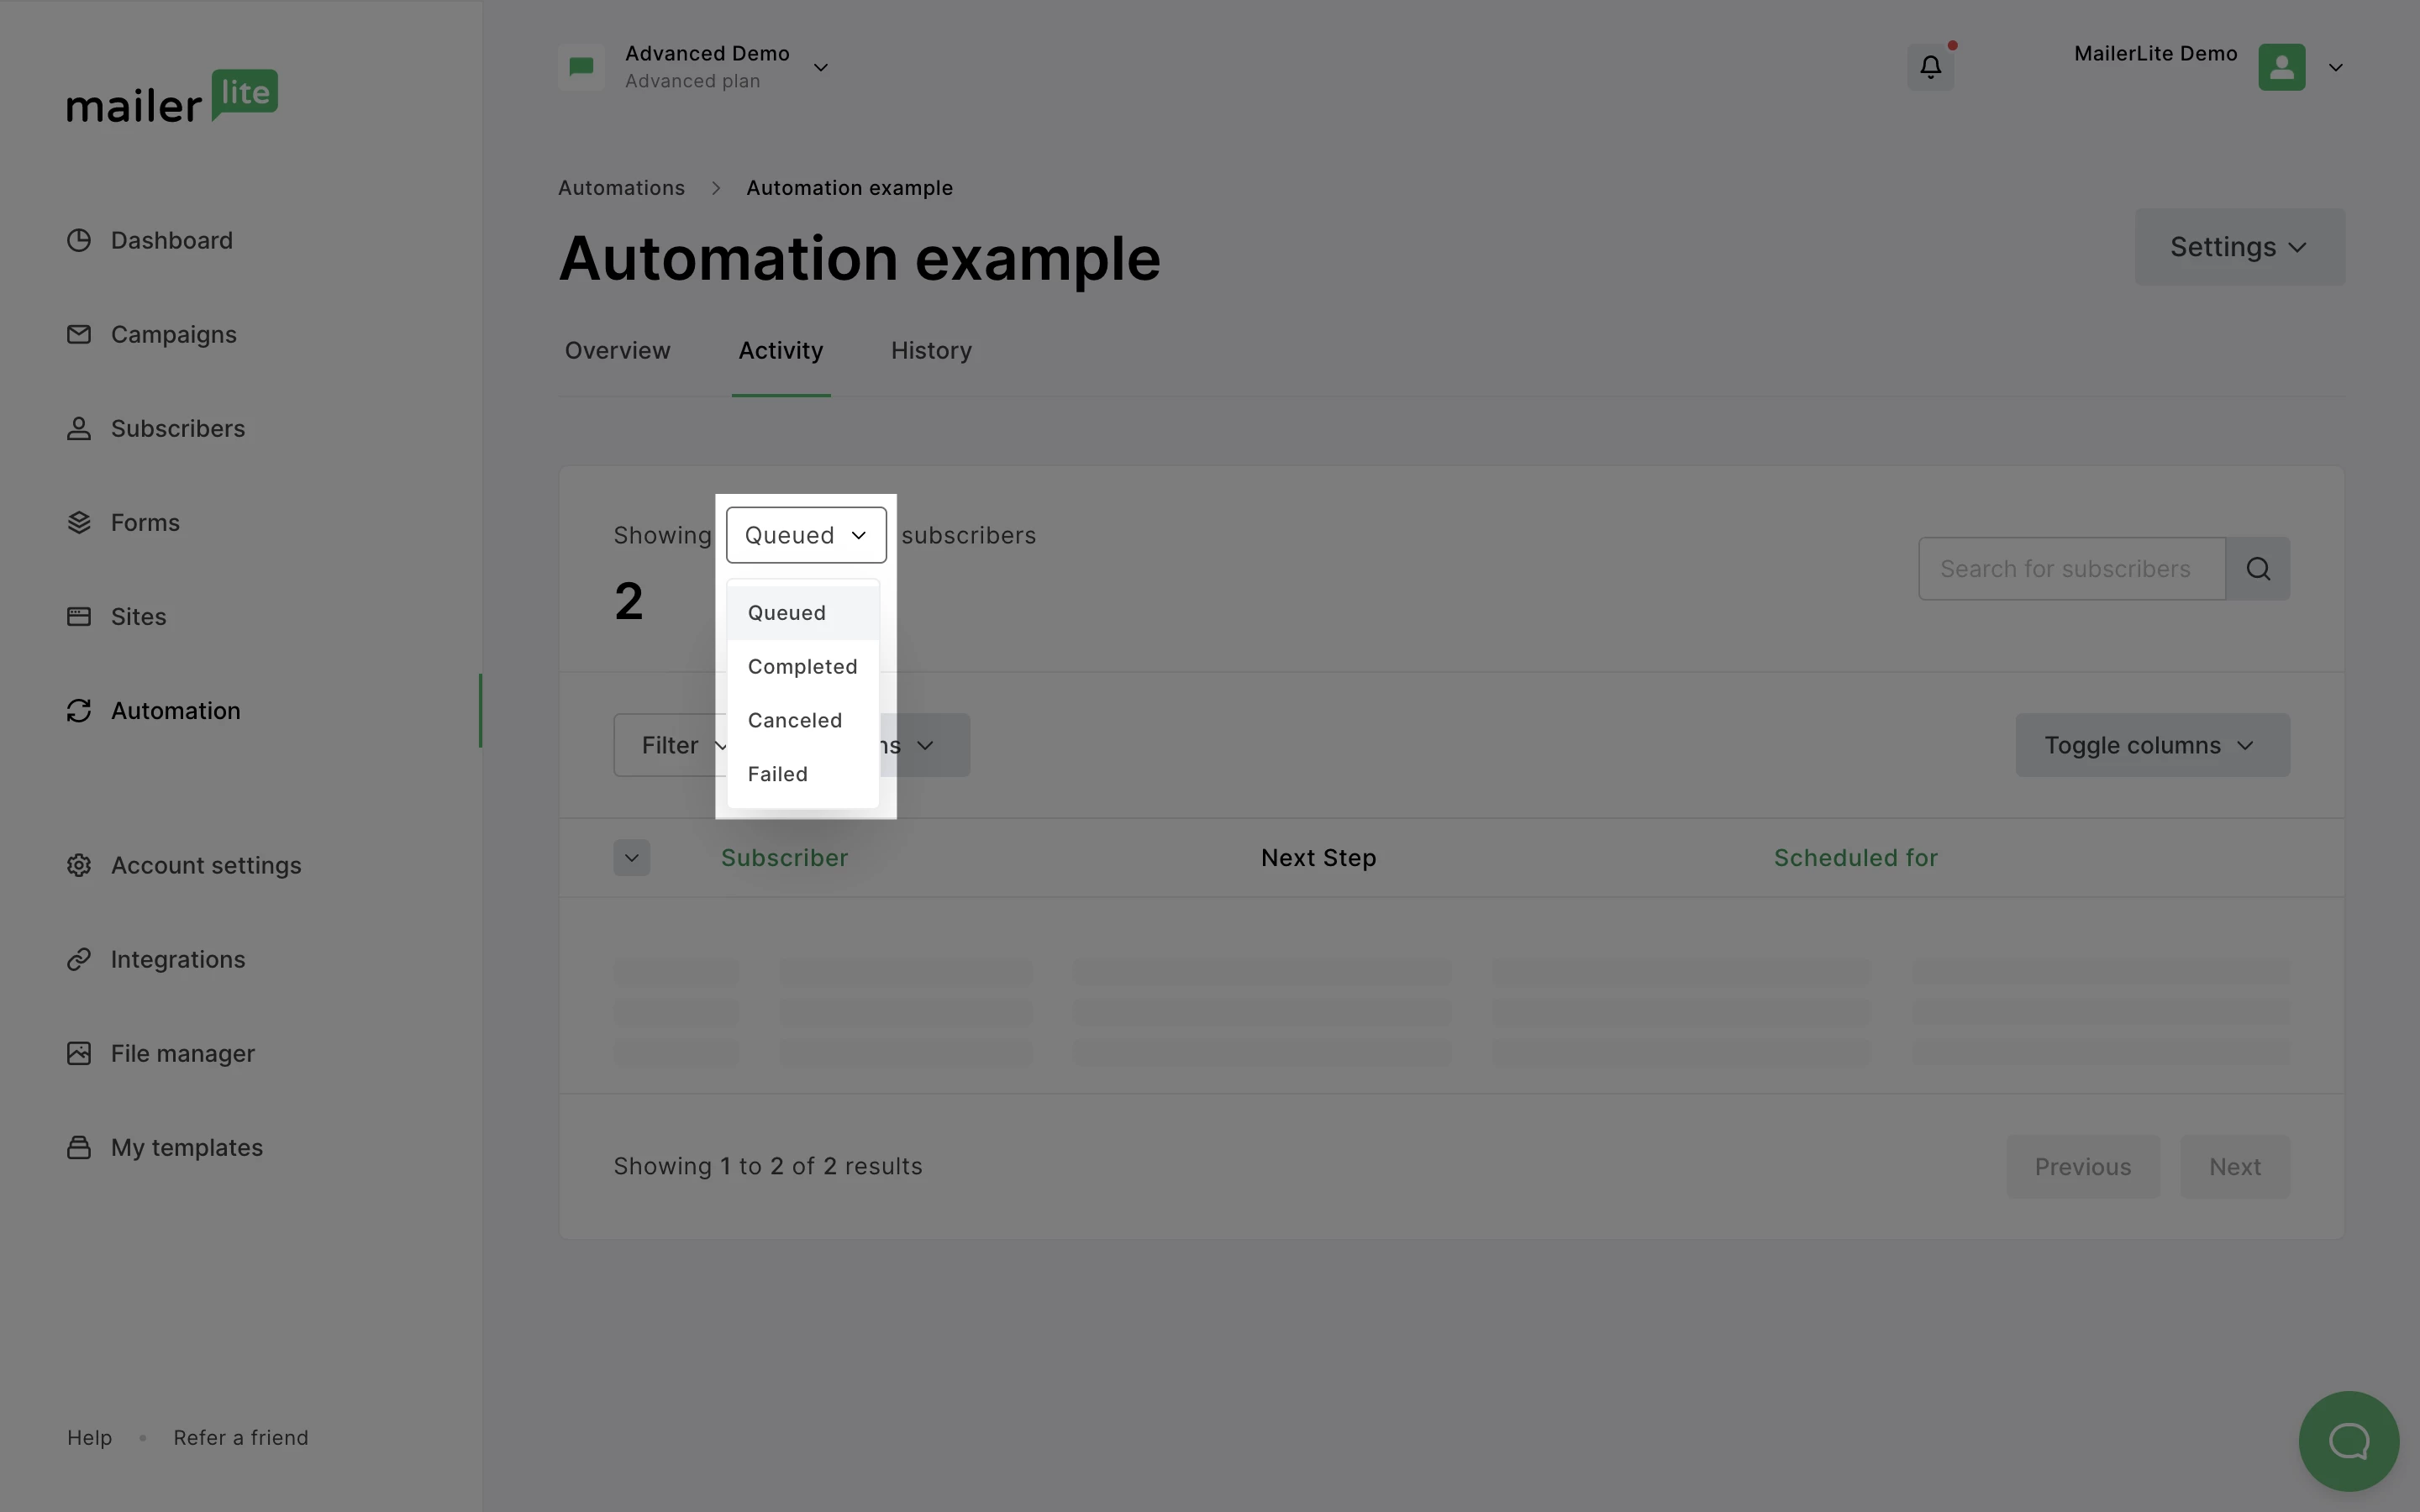
Task: Open the Settings dropdown button
Action: (2239, 247)
